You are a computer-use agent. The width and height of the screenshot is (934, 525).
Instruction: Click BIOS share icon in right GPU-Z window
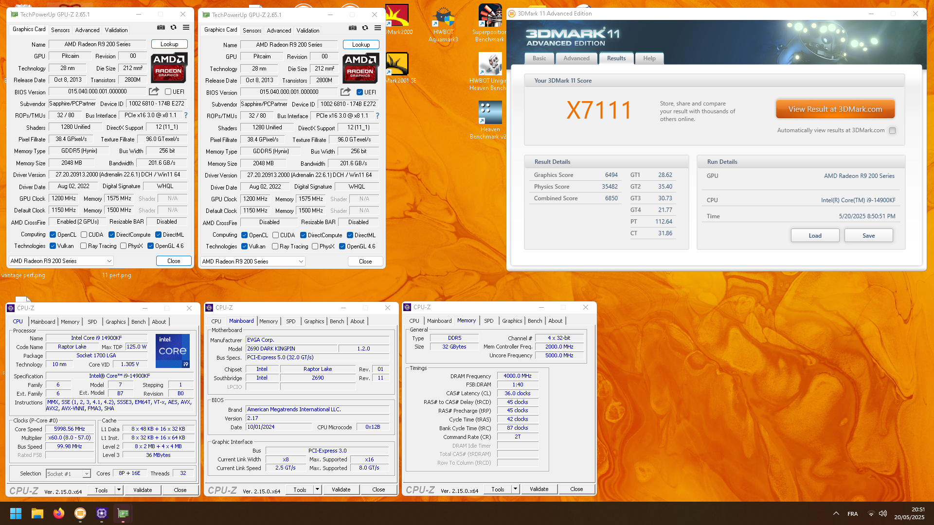coord(345,92)
